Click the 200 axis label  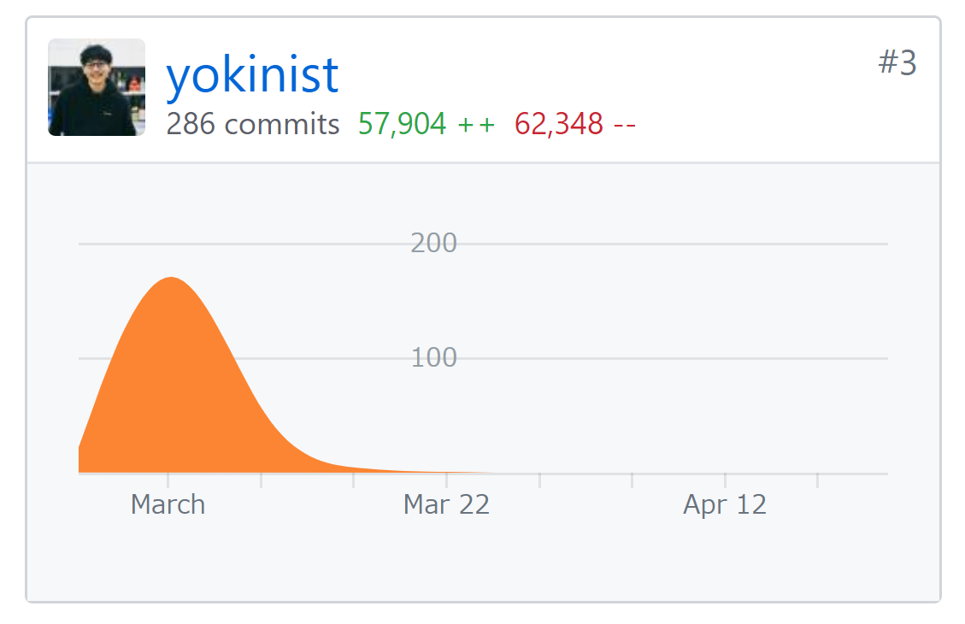(434, 243)
